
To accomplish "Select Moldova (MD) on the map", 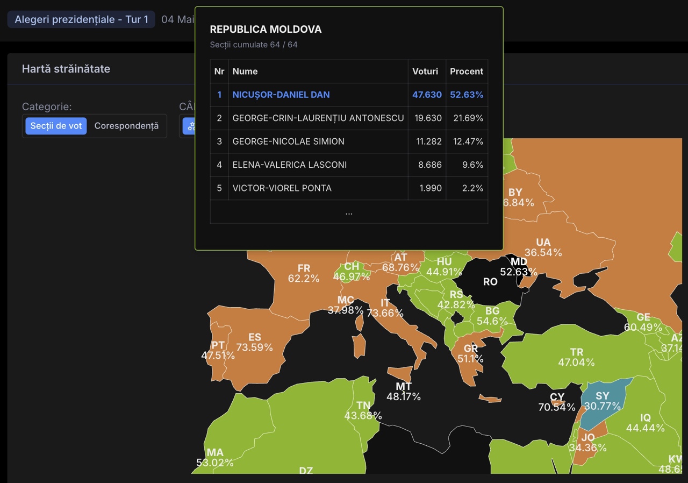I will tap(519, 267).
